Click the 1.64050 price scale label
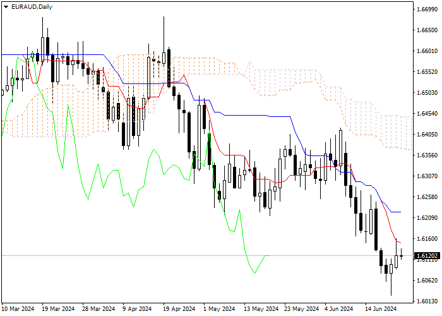 pos(427,135)
